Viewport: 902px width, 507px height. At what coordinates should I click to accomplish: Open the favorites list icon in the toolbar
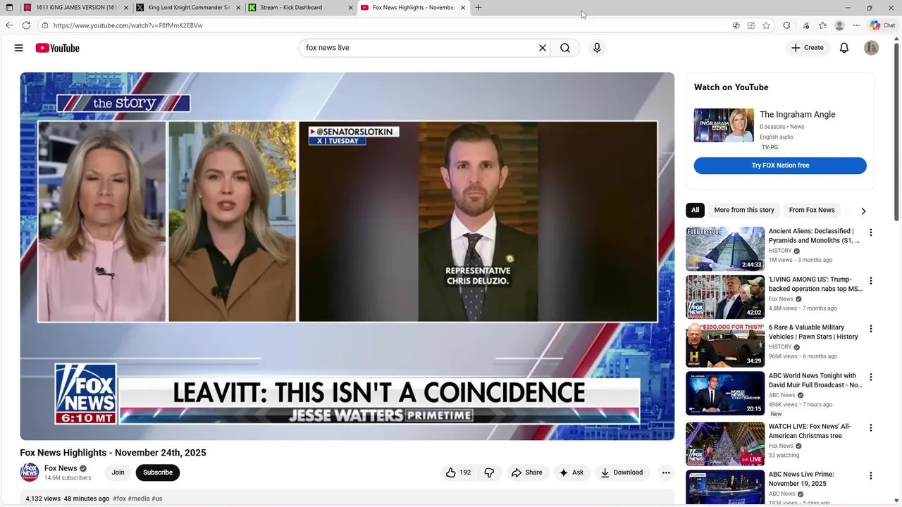(x=822, y=25)
